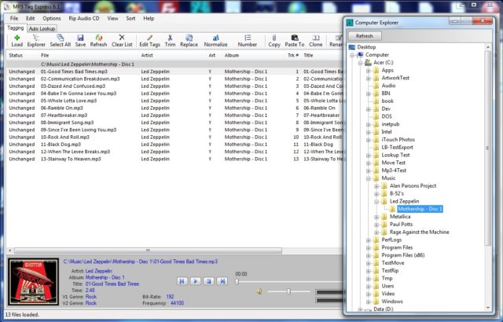Open the File menu
Viewport: 503px width, 322px height.
click(14, 18)
